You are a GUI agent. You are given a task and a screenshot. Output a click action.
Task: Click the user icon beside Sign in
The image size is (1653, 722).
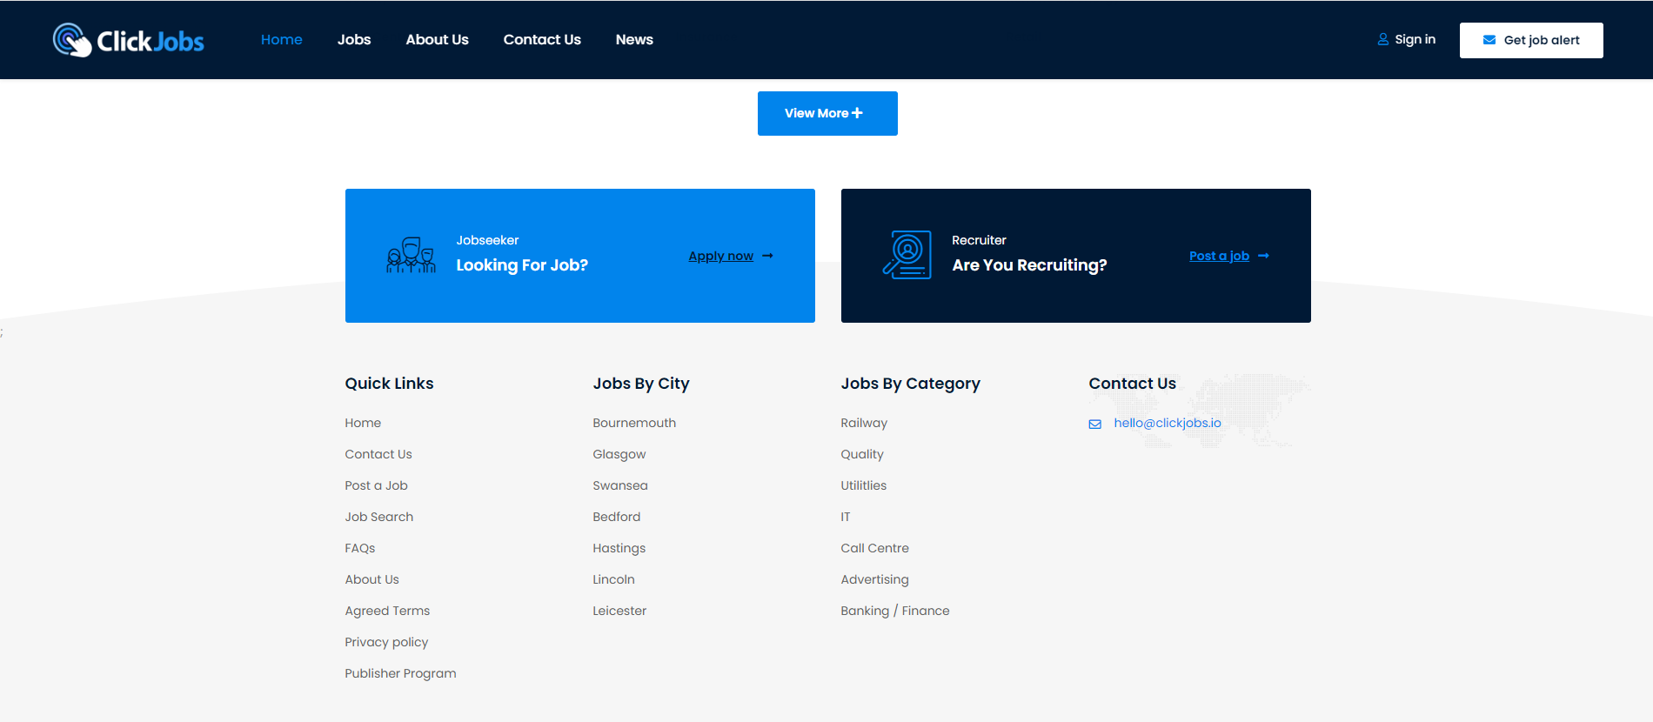[1382, 40]
